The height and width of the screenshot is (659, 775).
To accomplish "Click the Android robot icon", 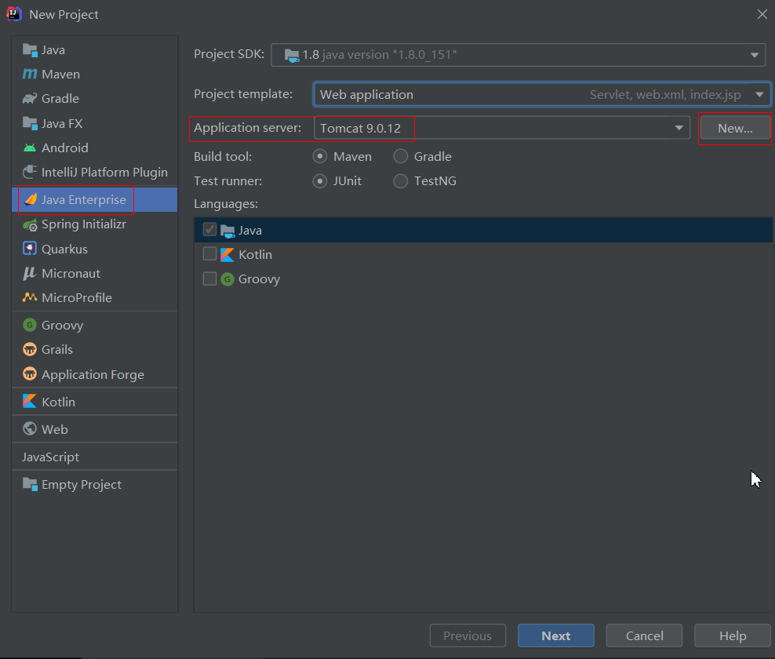I will (30, 147).
